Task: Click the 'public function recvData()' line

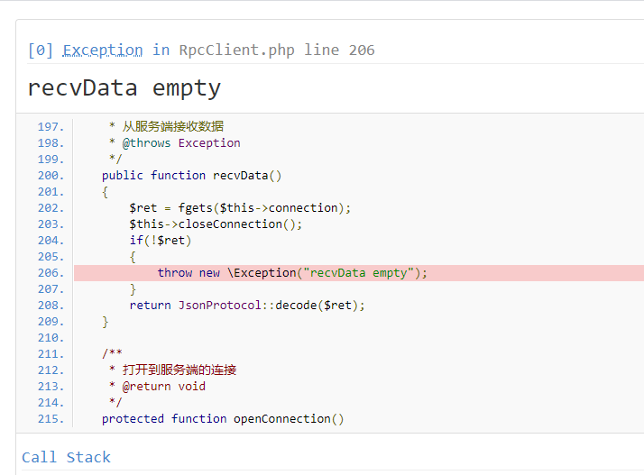Action: point(191,176)
